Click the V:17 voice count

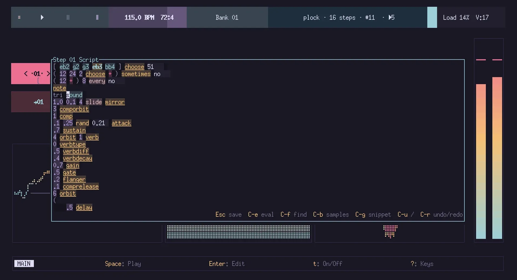click(482, 18)
